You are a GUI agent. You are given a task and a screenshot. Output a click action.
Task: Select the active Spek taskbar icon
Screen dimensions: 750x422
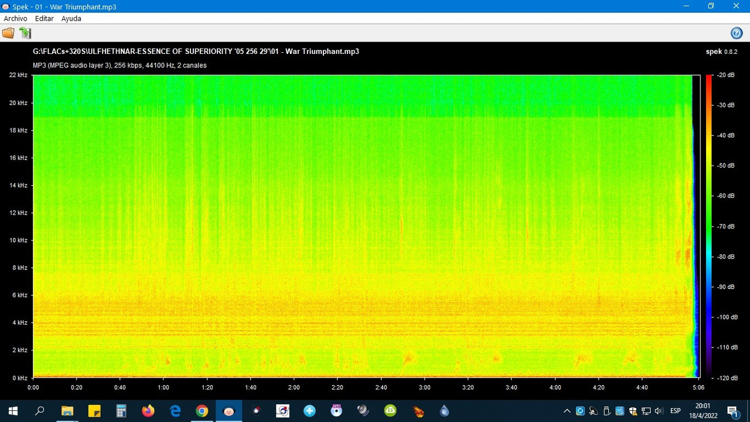point(229,411)
